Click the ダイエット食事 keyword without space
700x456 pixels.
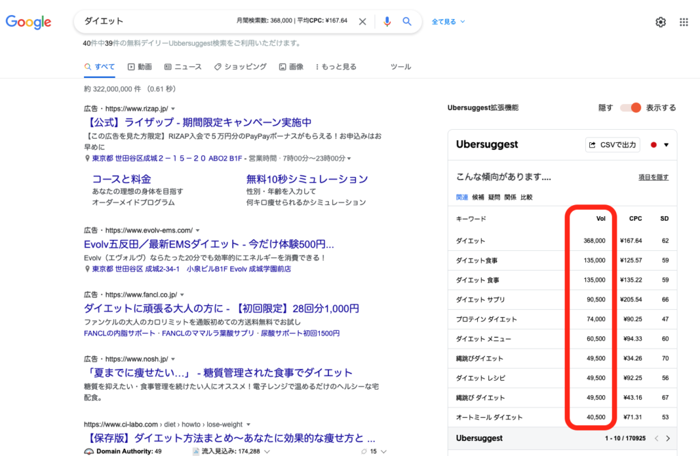pos(476,260)
